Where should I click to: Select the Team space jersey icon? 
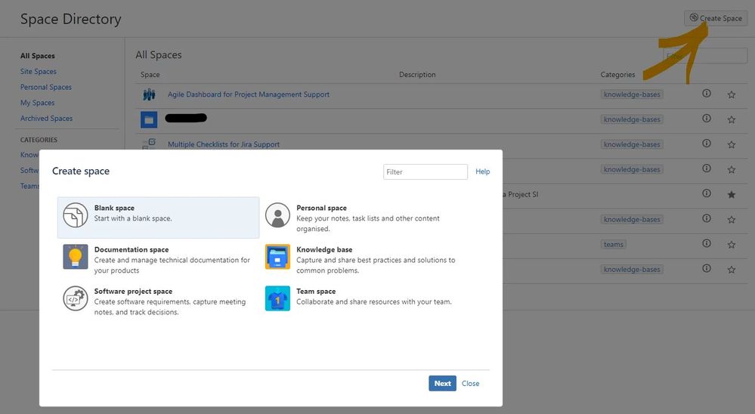[x=278, y=298]
